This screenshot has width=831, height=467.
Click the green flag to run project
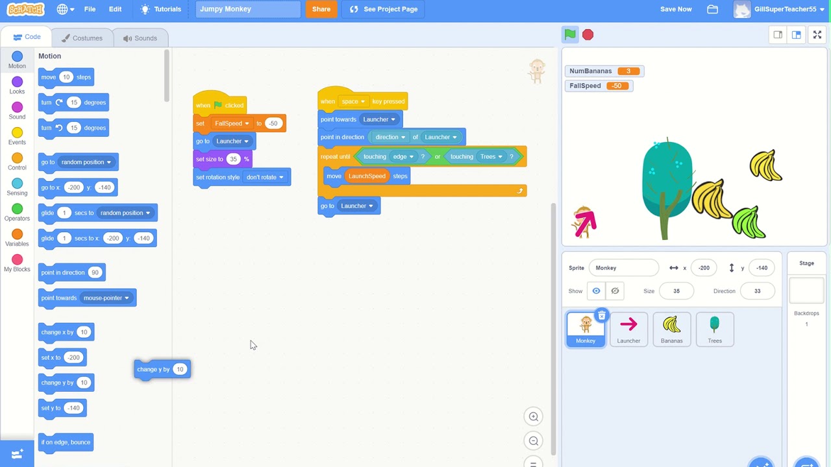[x=570, y=35]
